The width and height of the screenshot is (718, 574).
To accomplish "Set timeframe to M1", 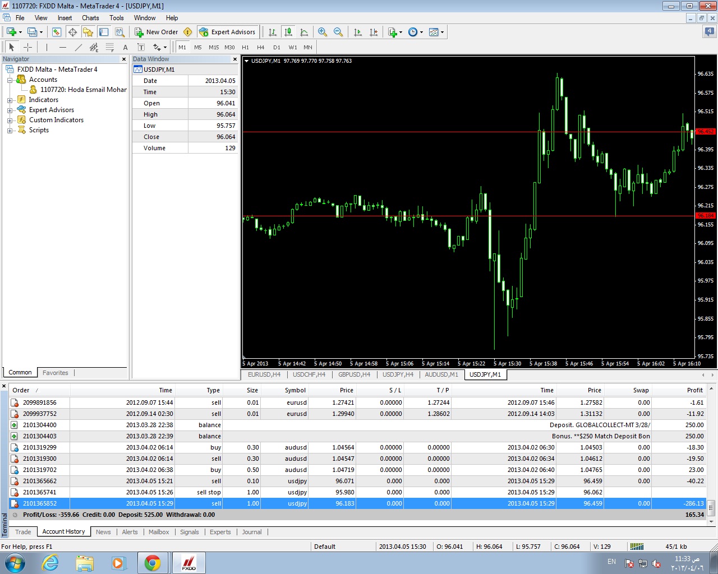I will [182, 47].
